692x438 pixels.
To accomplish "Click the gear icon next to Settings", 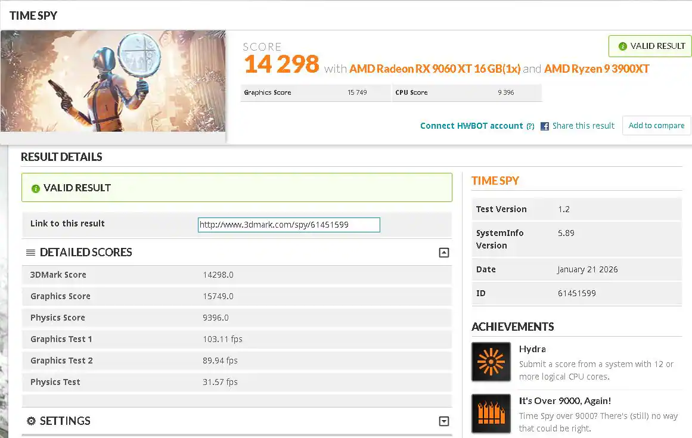I will [x=32, y=421].
